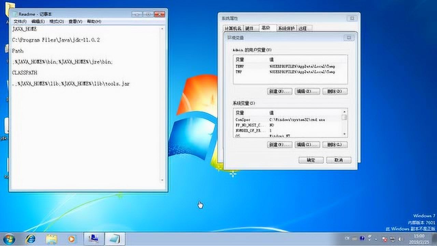Switch to System Properties taskbar button
Image resolution: width=437 pixels, height=246 pixels.
[94, 238]
